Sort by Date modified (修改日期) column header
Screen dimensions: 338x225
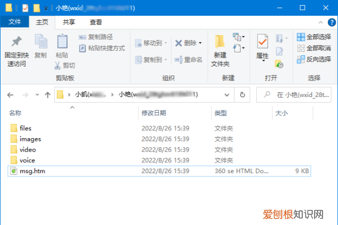pos(153,113)
